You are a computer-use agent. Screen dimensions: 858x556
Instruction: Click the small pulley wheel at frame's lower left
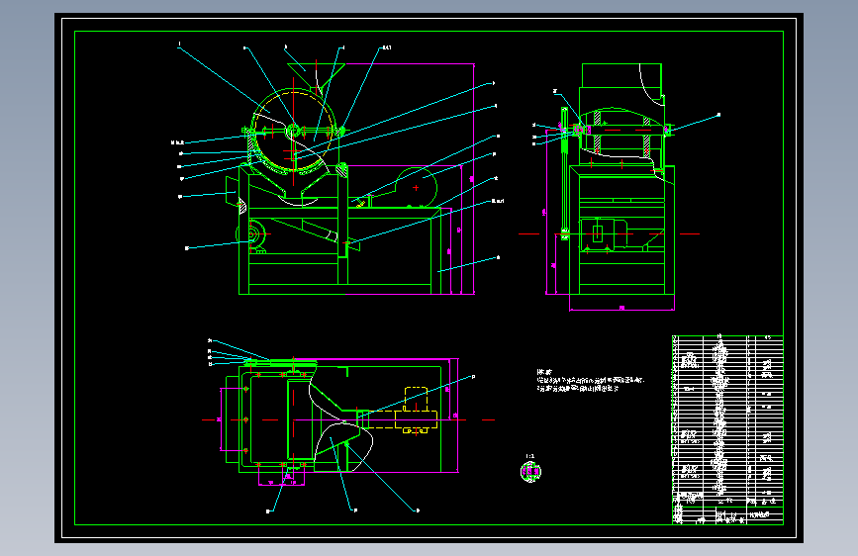point(252,234)
